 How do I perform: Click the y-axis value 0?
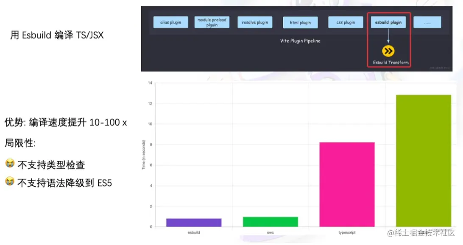pos(151,227)
